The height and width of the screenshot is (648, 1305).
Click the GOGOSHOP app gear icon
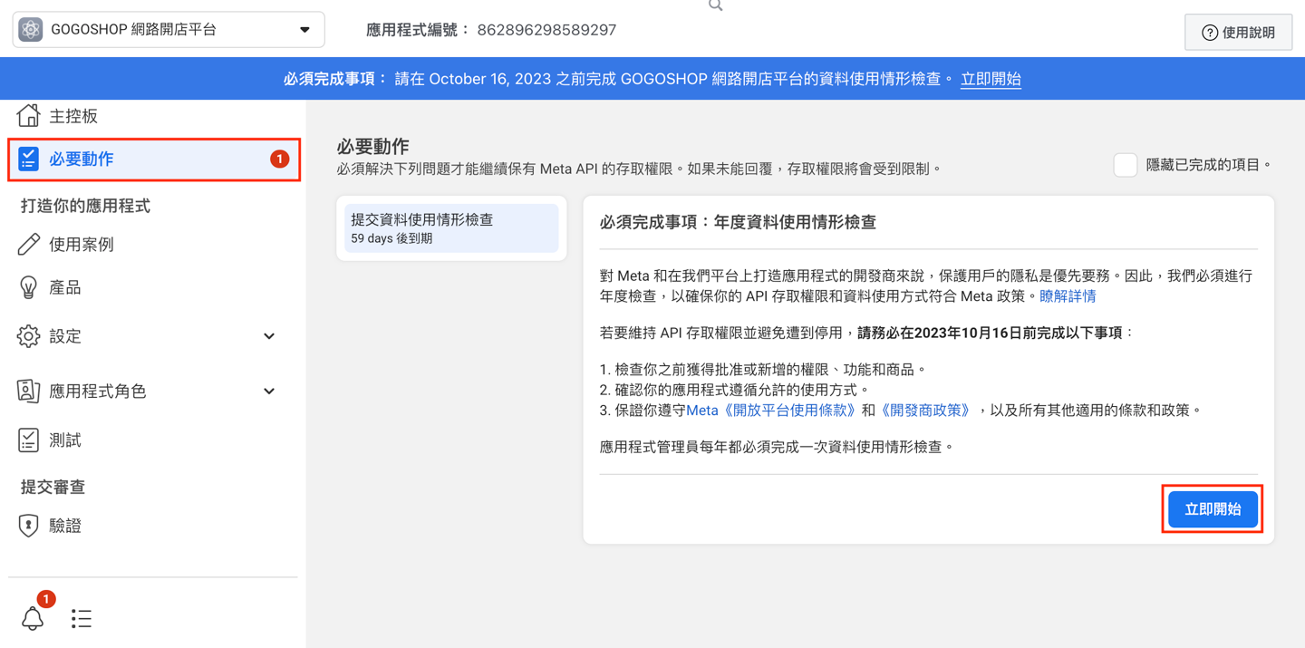point(31,29)
